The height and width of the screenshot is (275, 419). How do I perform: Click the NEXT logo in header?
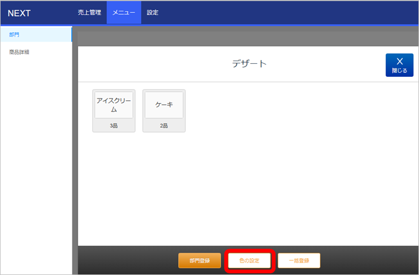coord(19,13)
